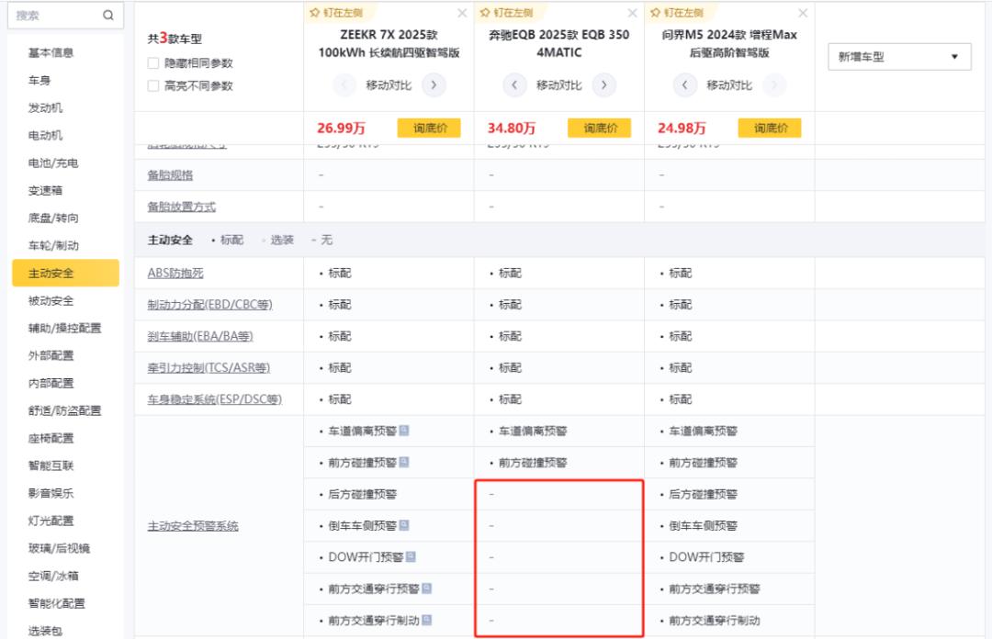The image size is (992, 639).
Task: Click 奔驰EQB price 34.80万
Action: click(512, 128)
